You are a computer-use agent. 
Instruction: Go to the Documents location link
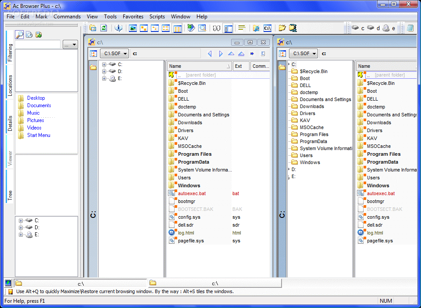click(x=39, y=105)
